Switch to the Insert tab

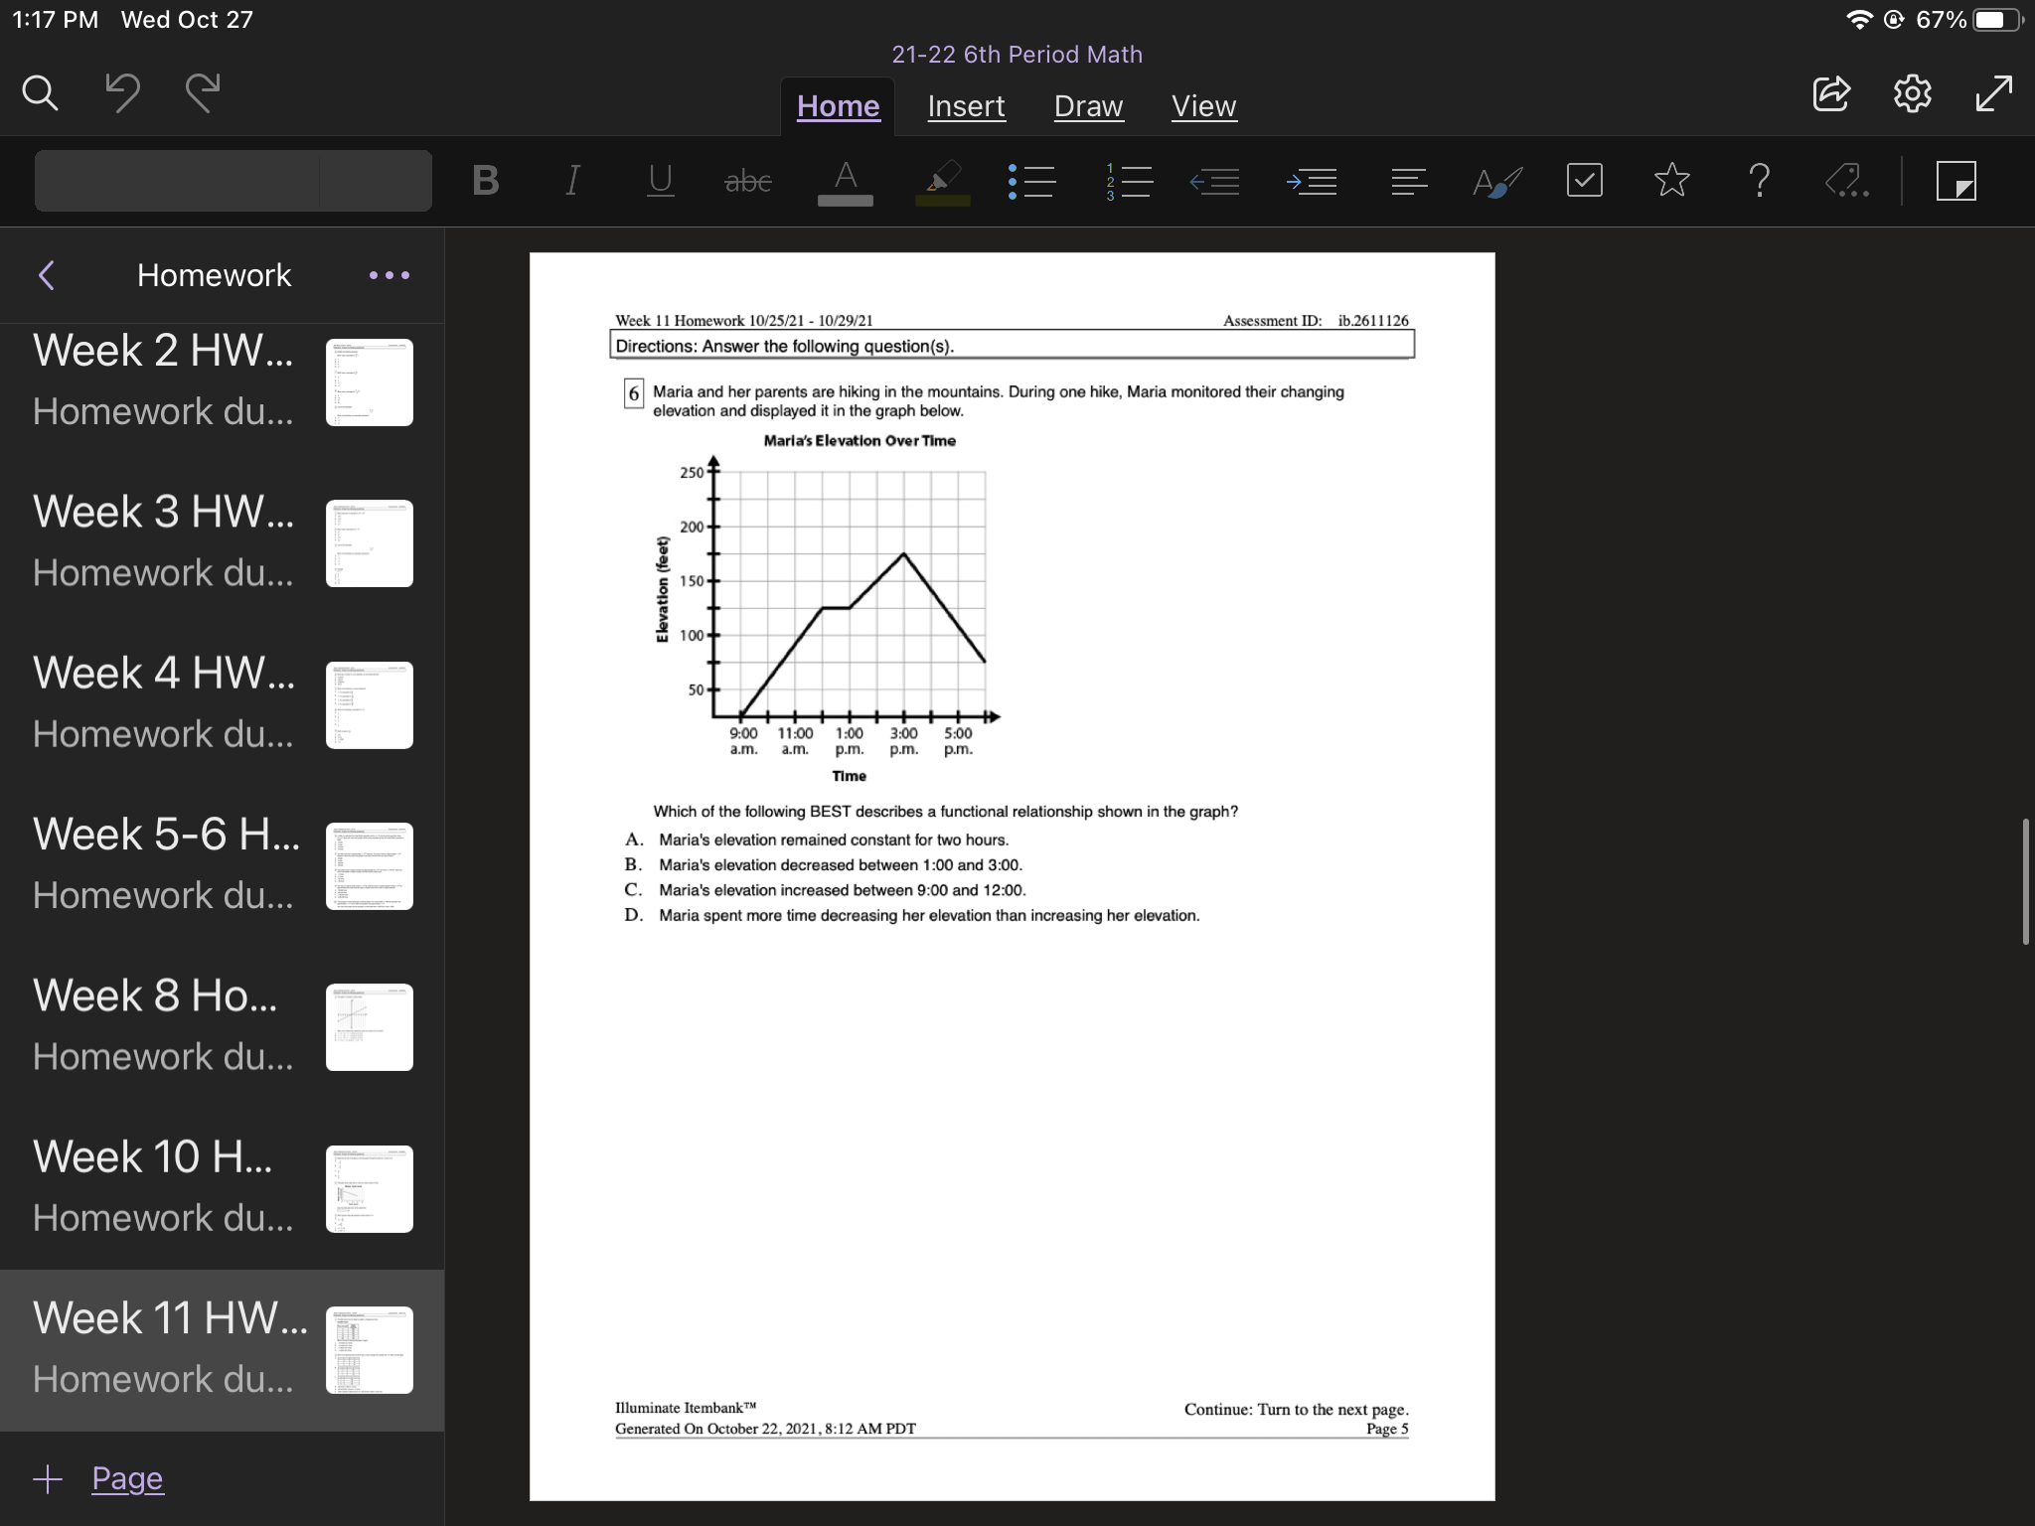(965, 106)
